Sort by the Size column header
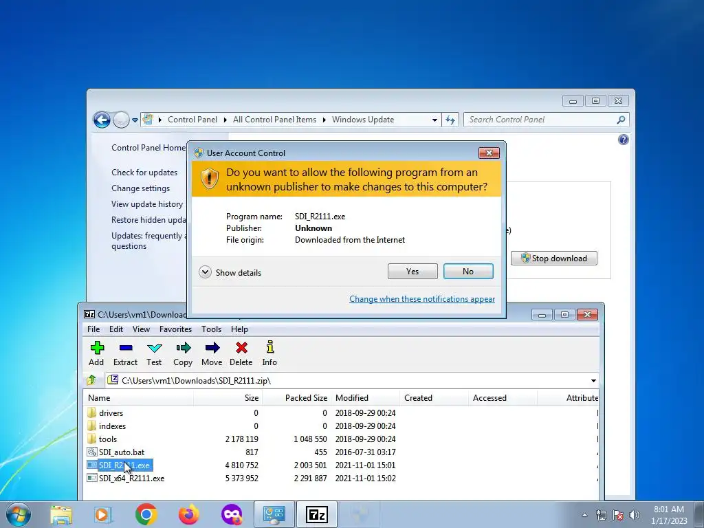The width and height of the screenshot is (704, 528). coord(228,398)
